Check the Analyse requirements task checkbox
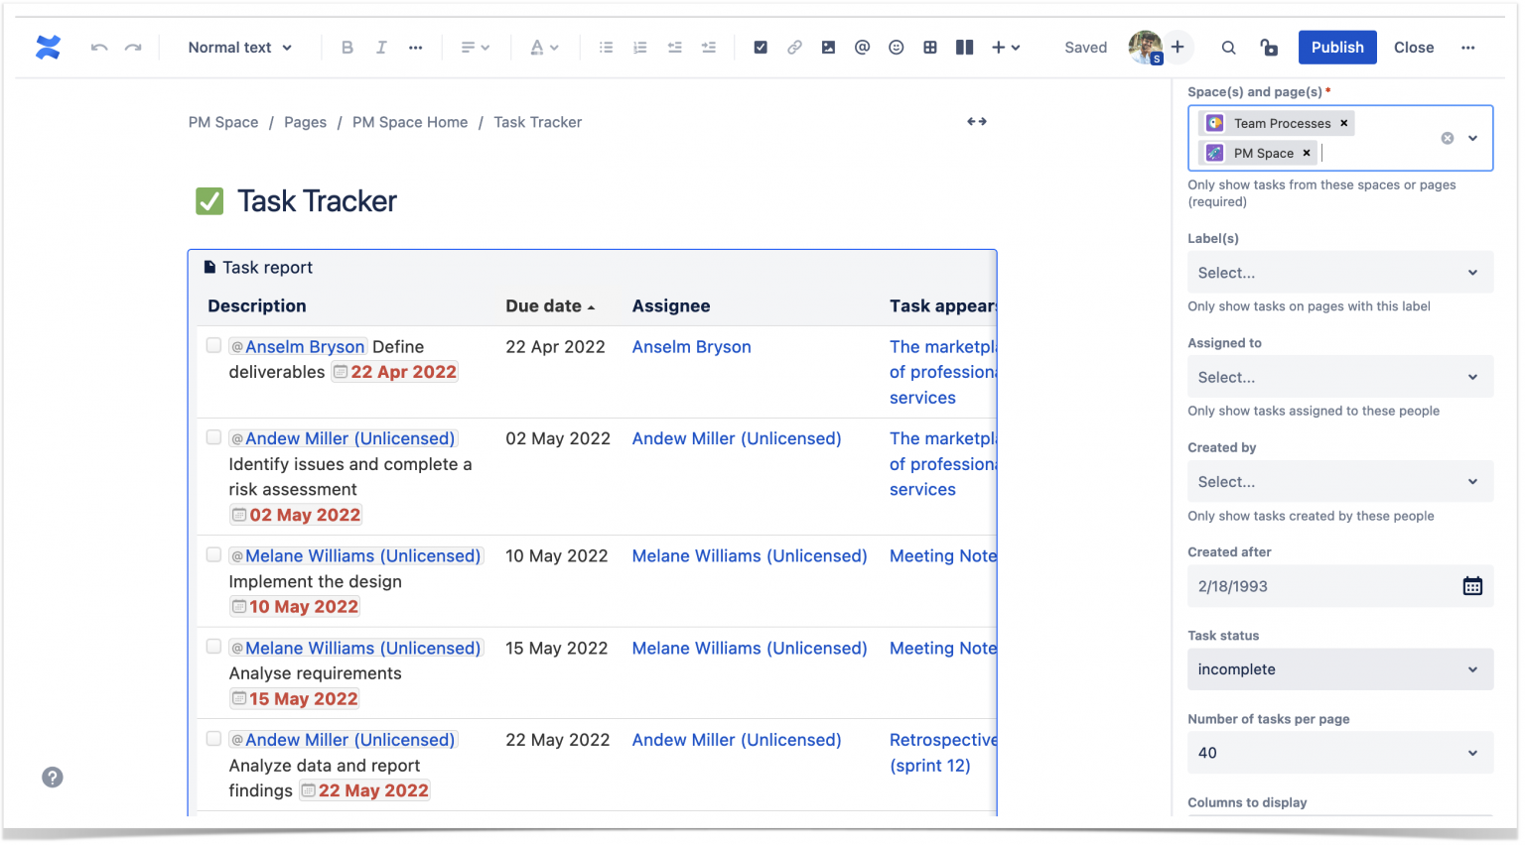1525x845 pixels. tap(213, 646)
